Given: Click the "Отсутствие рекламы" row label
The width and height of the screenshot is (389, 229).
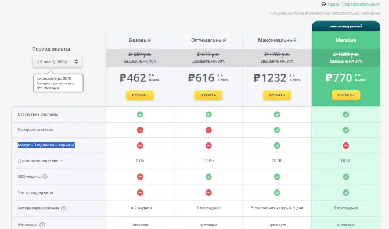Looking at the screenshot, I should [x=38, y=114].
